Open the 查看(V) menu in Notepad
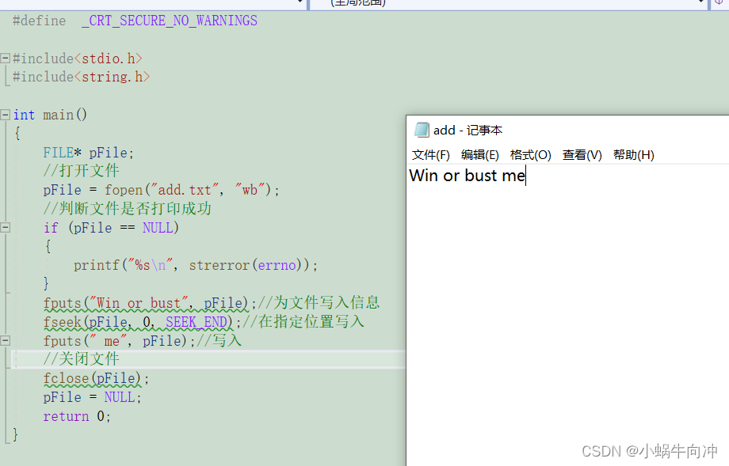 tap(582, 155)
